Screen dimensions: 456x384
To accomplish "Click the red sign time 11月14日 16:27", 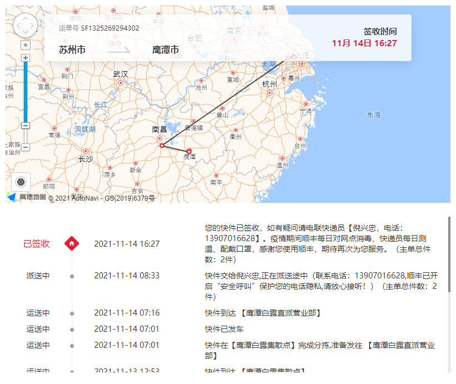I will click(364, 43).
